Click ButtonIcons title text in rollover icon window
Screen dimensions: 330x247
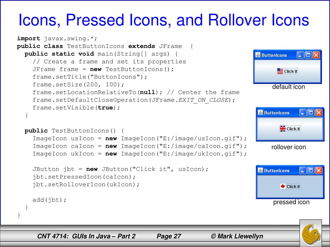point(277,113)
